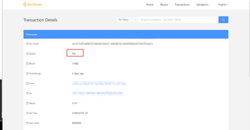Click the magnifier search button

223,20
